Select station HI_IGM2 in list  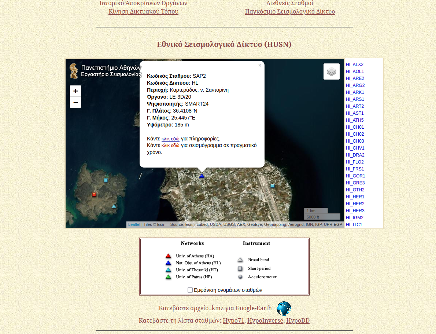[x=355, y=217]
